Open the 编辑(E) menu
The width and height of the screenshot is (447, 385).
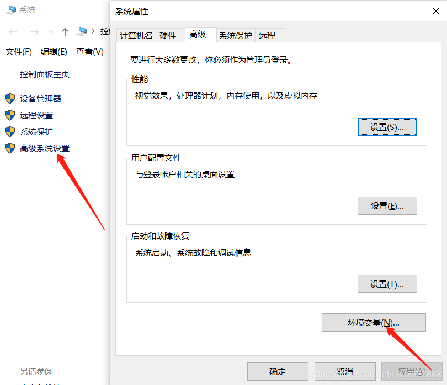[x=54, y=52]
